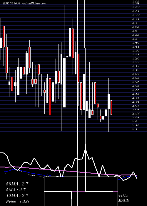Click the 3.02 price axis label
Screen dimensions: 147x206
pos(136,78)
